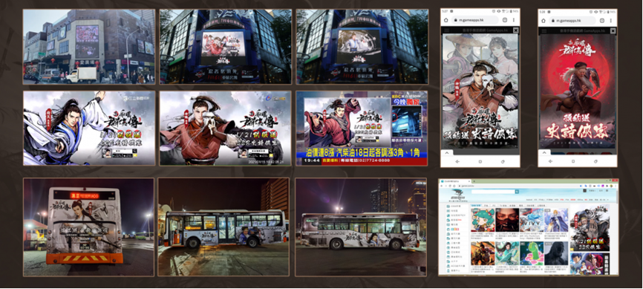Close the ad overlay on the left phone
The height and width of the screenshot is (289, 643).
coord(515,30)
